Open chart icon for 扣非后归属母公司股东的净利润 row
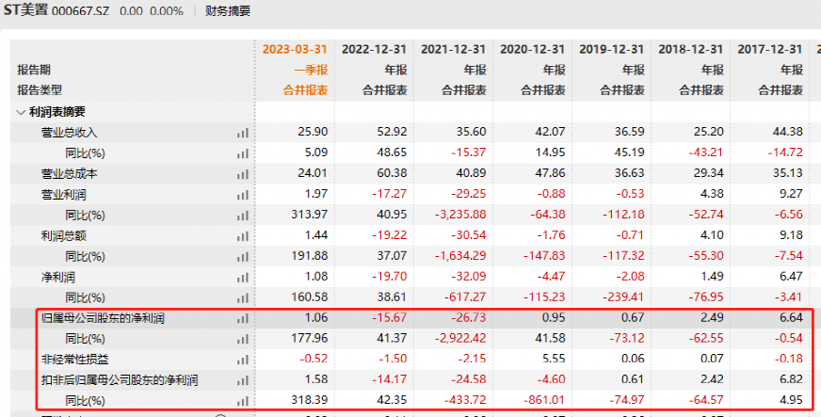 [243, 380]
